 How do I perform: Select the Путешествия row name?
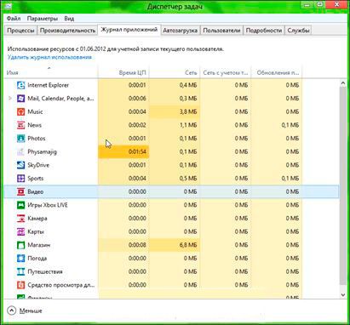tap(45, 271)
